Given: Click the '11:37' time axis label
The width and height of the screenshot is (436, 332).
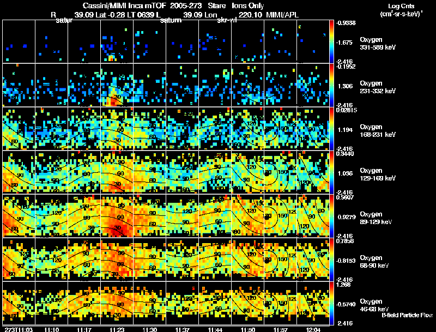Looking at the screenshot, I should 183,330.
